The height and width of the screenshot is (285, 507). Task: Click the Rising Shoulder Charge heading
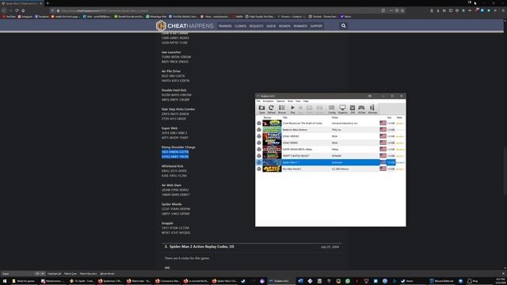(x=178, y=147)
